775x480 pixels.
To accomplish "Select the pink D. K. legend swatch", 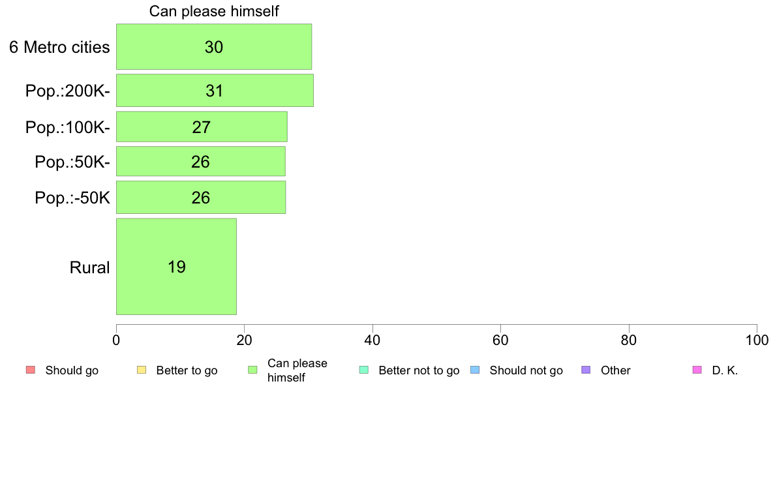I will (x=697, y=370).
